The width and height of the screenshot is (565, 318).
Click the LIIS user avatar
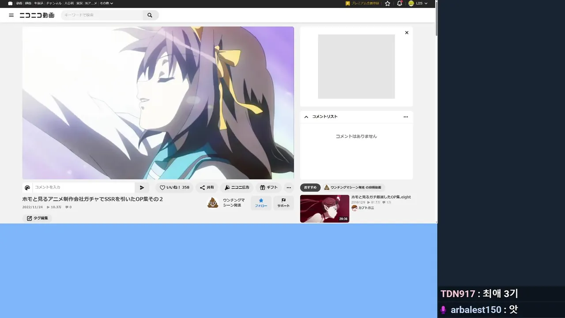click(411, 3)
